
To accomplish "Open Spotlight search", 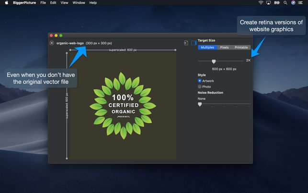I will pos(286,3).
